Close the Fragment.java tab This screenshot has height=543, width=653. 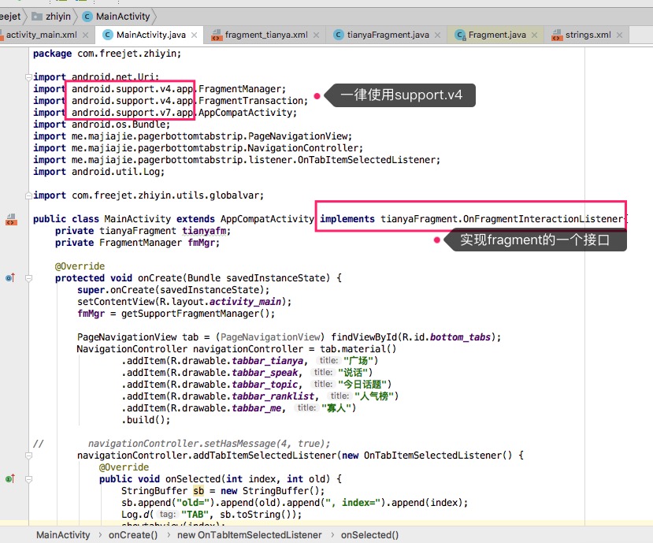[534, 35]
